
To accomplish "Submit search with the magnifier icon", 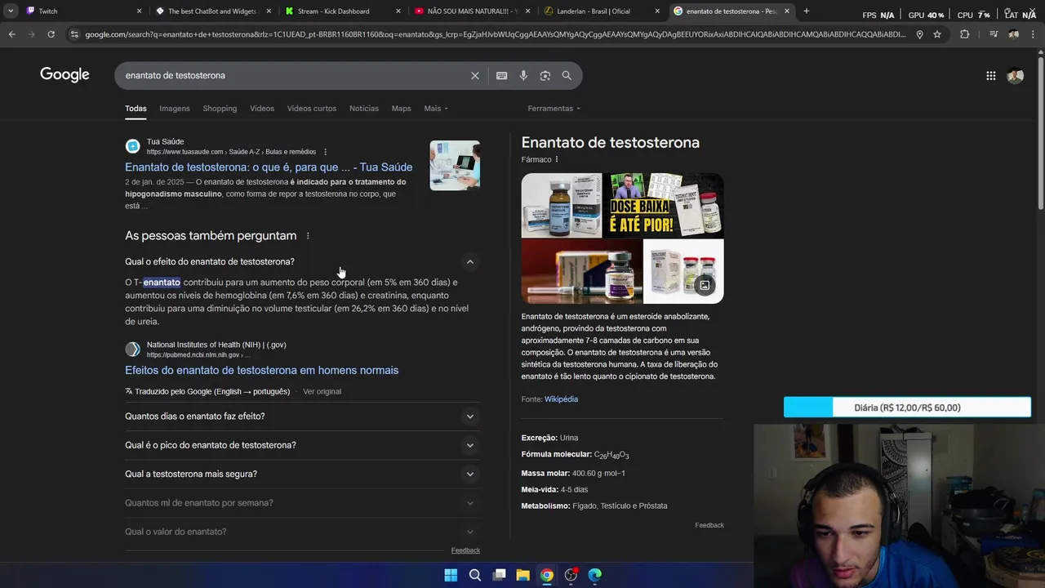I will pos(567,76).
